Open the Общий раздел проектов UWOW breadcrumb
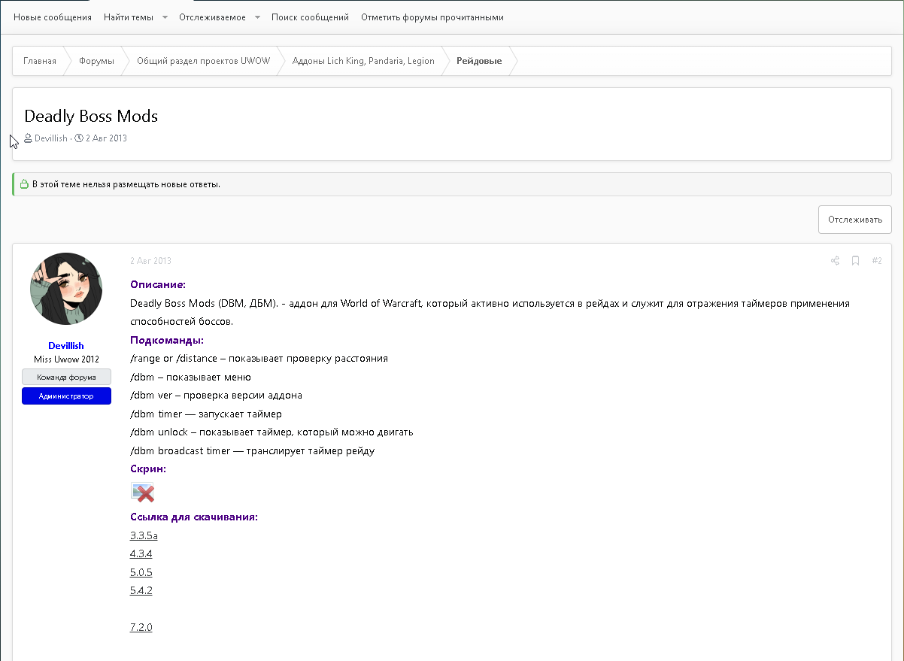This screenshot has height=661, width=904. click(x=203, y=61)
